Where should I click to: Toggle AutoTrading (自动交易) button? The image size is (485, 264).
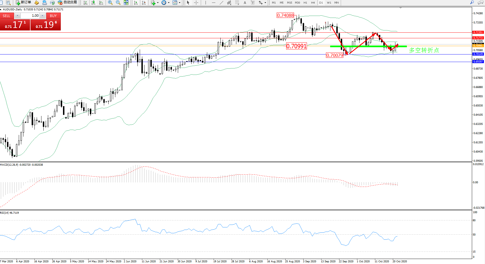(67, 3)
